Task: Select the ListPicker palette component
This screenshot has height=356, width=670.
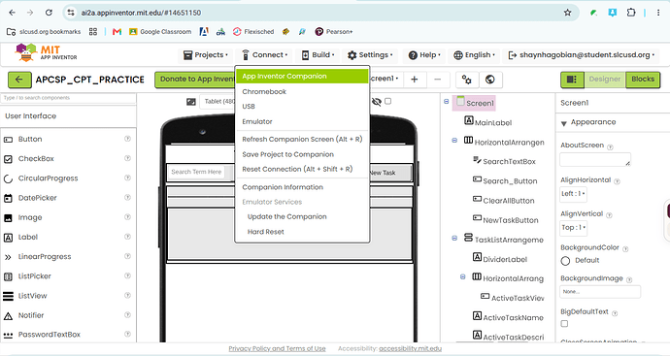Action: [34, 276]
